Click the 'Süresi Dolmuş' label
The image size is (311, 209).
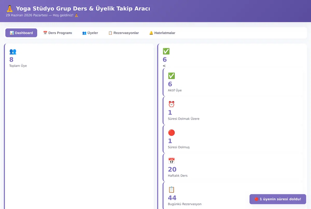click(x=179, y=147)
